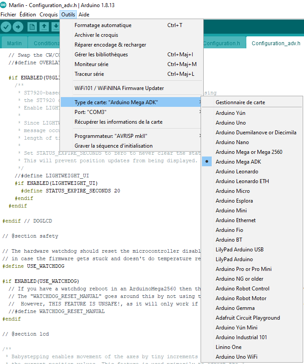Select Arduino Duemilanove or Diecimila board
Viewport: 304px width, 364px height.
(x=252, y=133)
